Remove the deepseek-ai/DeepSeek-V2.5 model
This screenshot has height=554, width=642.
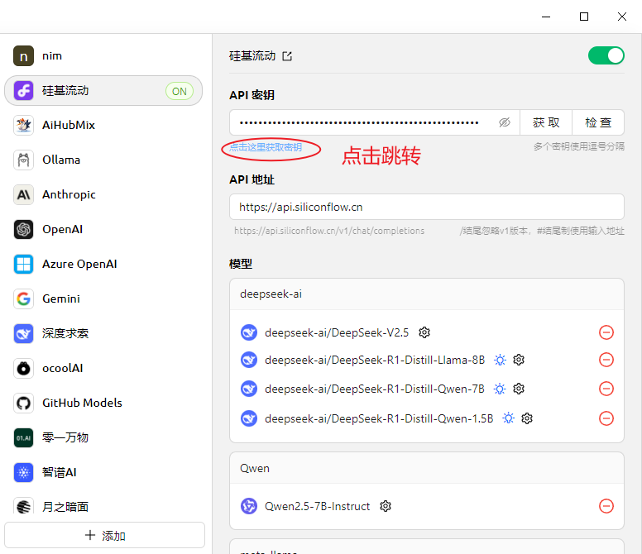pyautogui.click(x=606, y=332)
